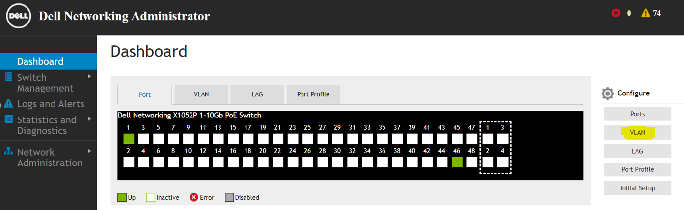Screen dimensions: 684x210
Task: Click the Dashboard page heading
Action: [149, 51]
